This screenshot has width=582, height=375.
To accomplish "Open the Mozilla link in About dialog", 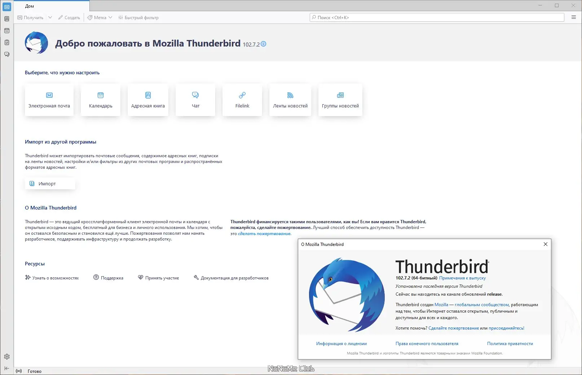I will 441,305.
